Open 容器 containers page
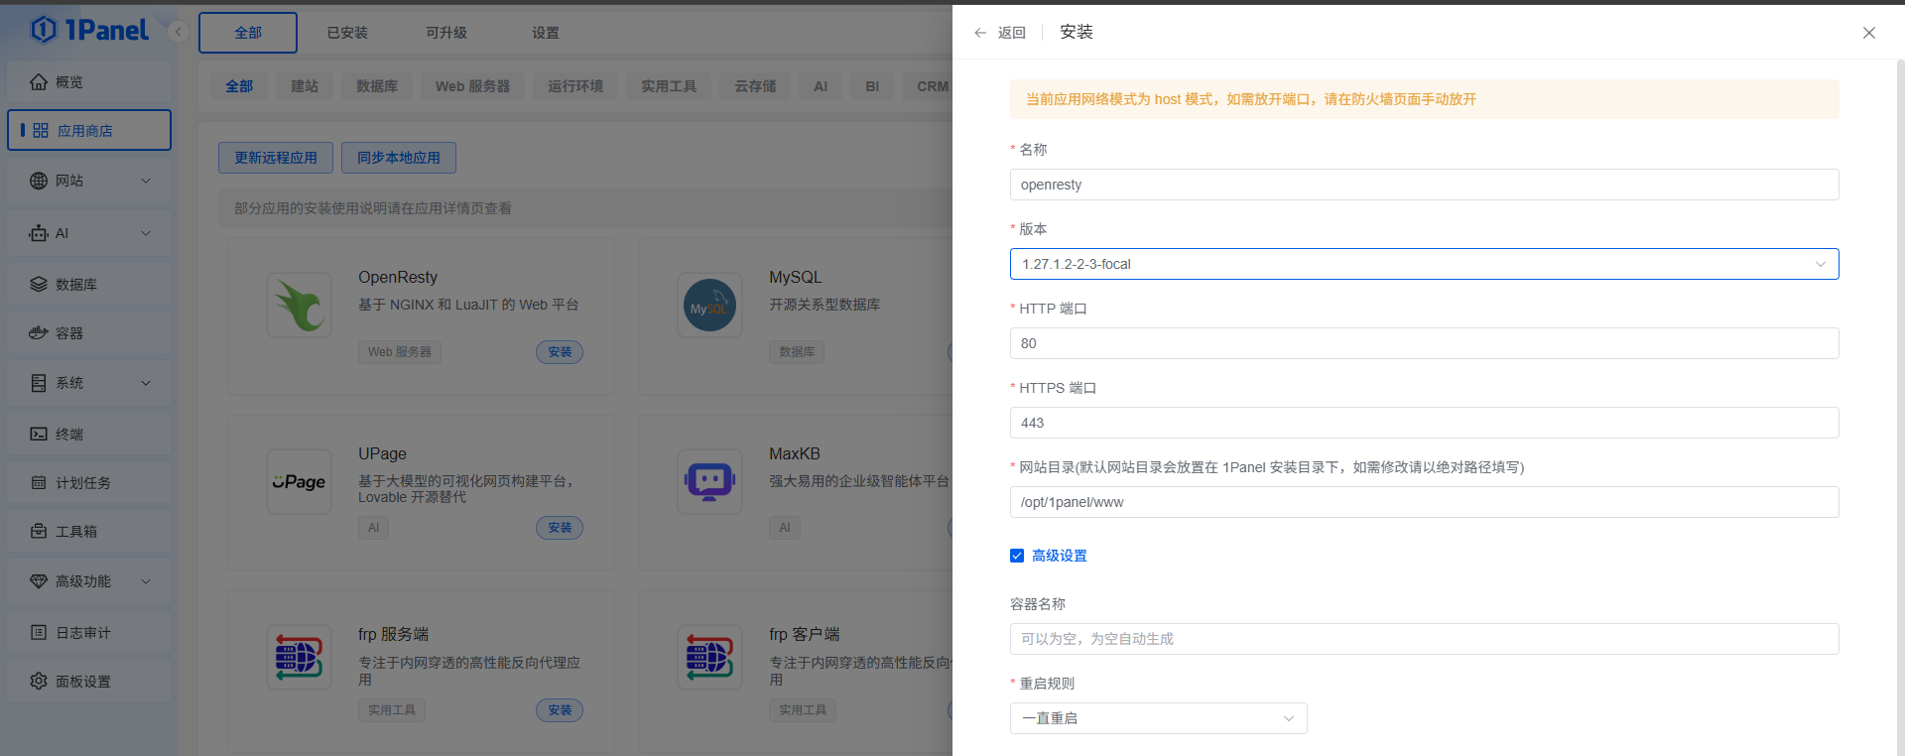Image resolution: width=1905 pixels, height=756 pixels. [x=89, y=333]
